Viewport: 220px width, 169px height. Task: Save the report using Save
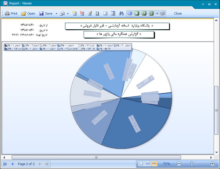46,14
